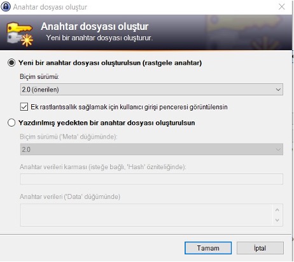Toggle extra randomness user input checkbox

click(x=24, y=107)
